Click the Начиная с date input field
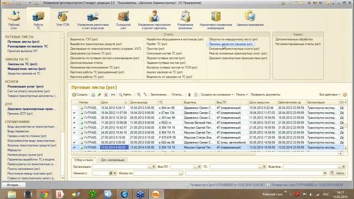354x199 pixels. coord(101,173)
